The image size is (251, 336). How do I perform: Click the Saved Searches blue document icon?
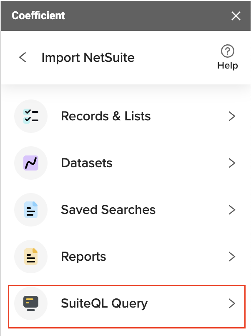[x=31, y=209]
